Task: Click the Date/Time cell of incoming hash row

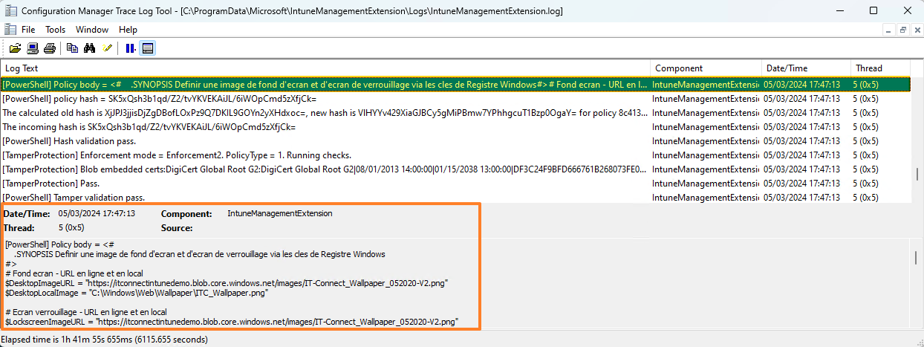Action: pos(804,127)
